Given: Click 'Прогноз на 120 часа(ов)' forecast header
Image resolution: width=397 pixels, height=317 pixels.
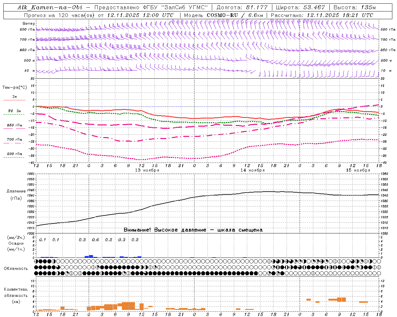Looking at the screenshot, I should click(x=59, y=15).
